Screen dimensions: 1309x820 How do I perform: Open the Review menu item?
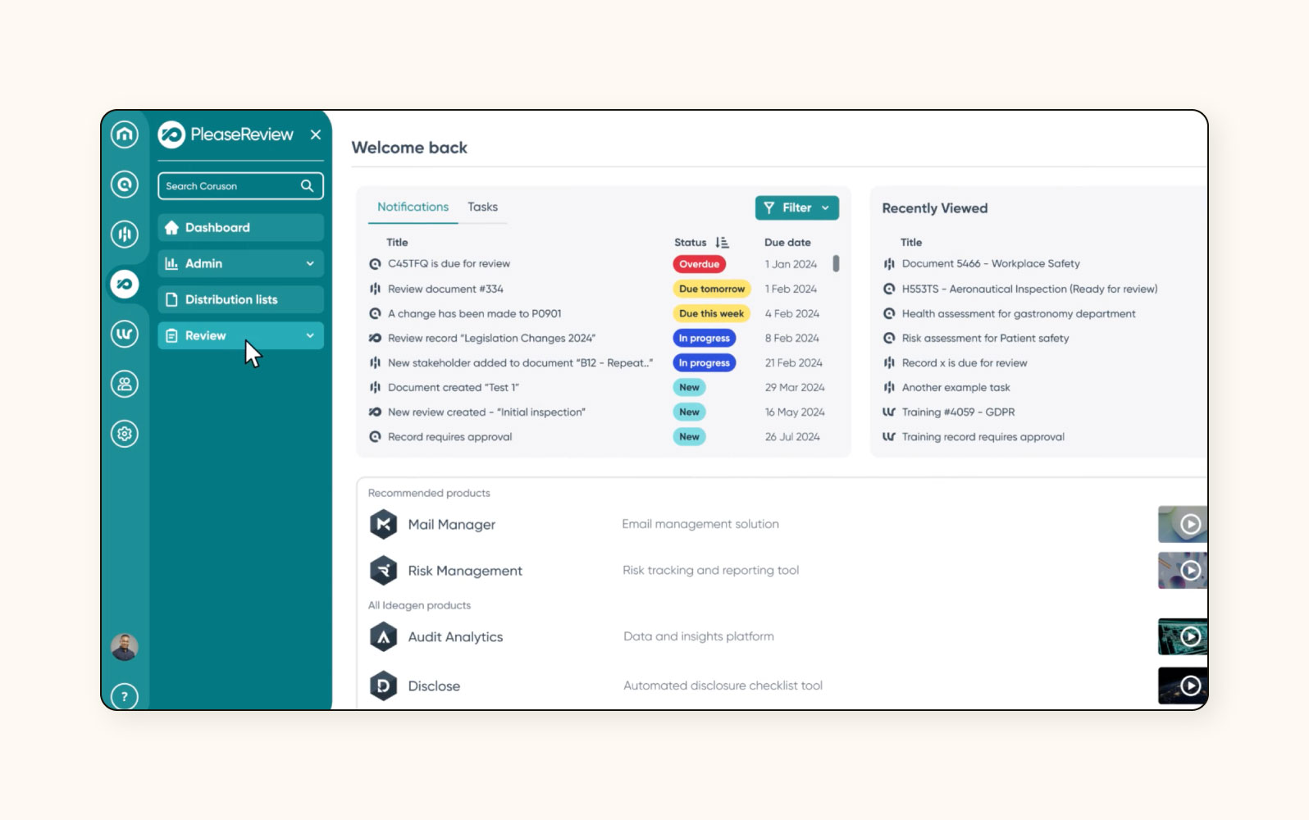pos(240,335)
